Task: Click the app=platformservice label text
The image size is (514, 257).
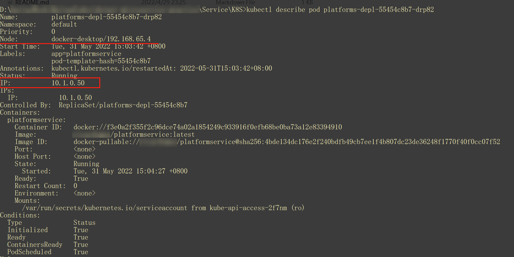Action: (x=86, y=54)
